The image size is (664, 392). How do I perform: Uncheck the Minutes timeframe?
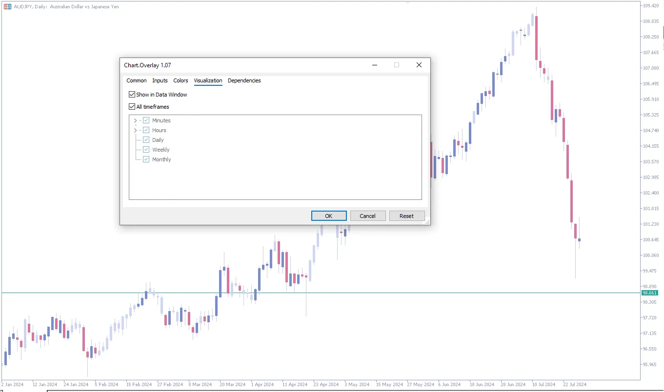click(146, 120)
